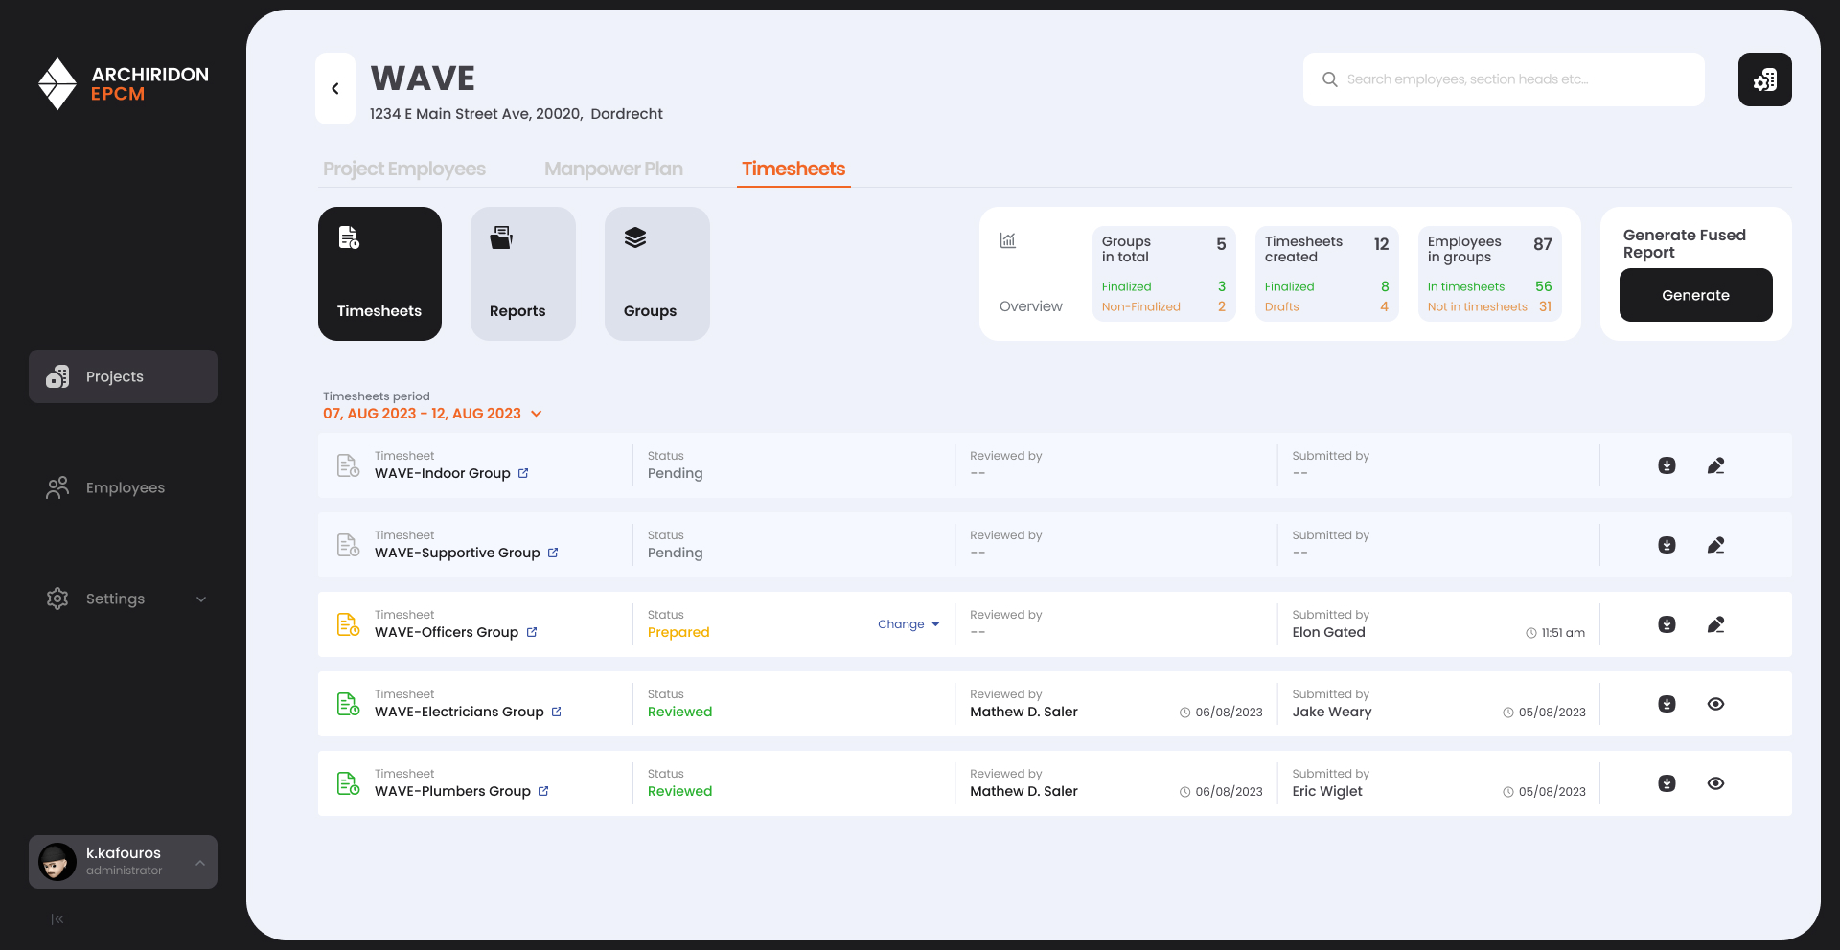Collapse the sidebar using bottom arrow icon
Image resolution: width=1840 pixels, height=950 pixels.
pyautogui.click(x=57, y=919)
